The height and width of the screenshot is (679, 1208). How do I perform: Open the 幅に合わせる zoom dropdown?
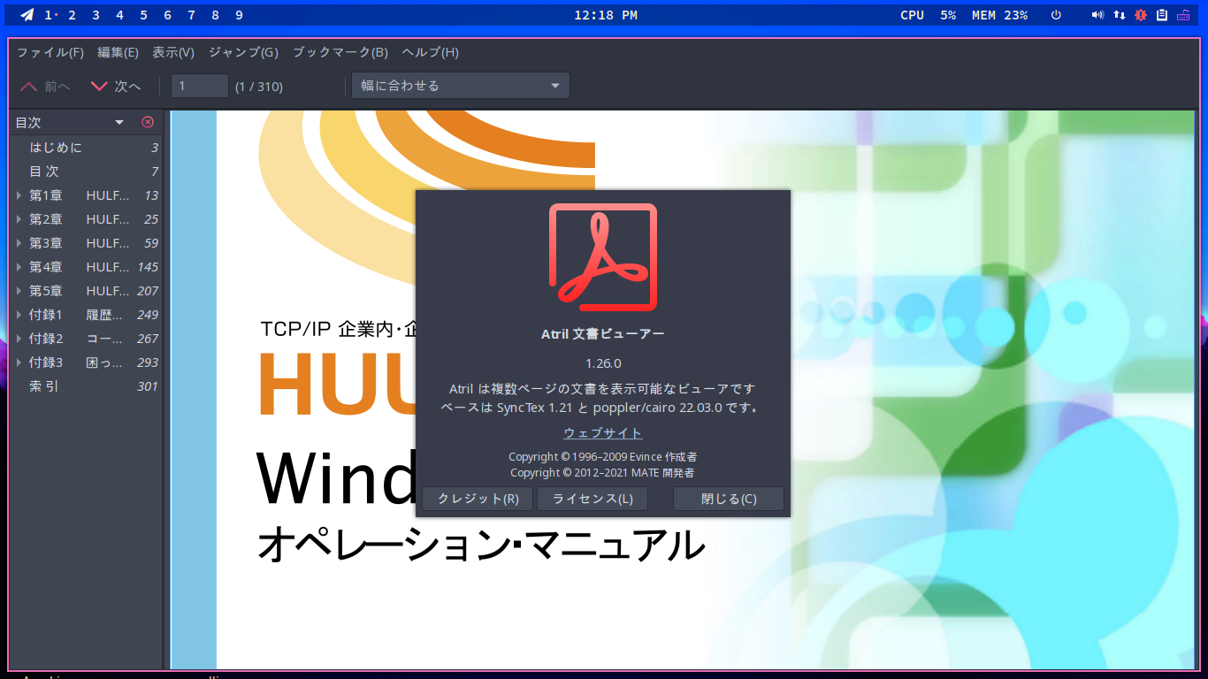461,86
